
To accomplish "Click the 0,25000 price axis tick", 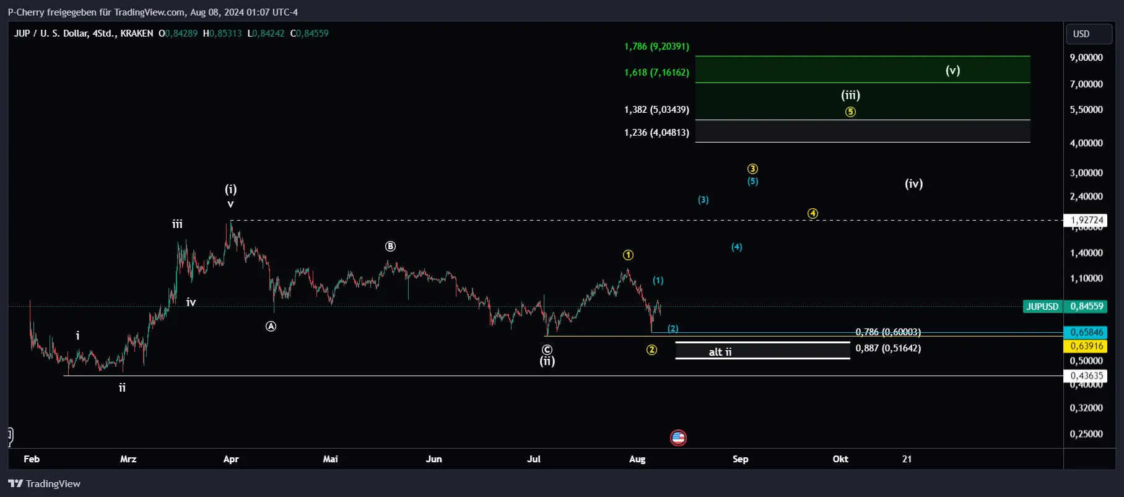I will tap(1086, 434).
